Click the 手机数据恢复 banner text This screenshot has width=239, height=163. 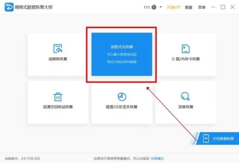point(223,139)
